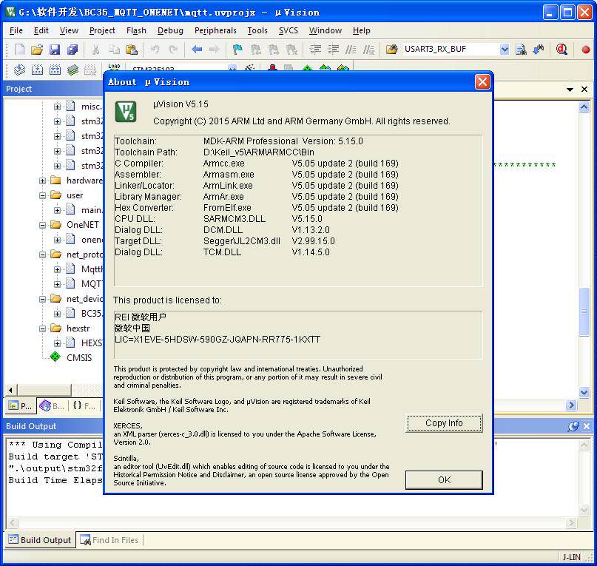Screen dimensions: 597x566
Task: Collapse the hexstr folder
Action: [43, 329]
